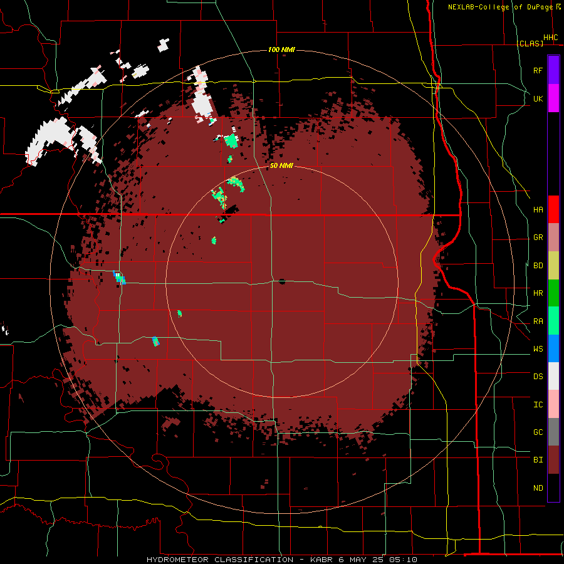Click the BD legend label
This screenshot has width=564, height=564.
[538, 266]
